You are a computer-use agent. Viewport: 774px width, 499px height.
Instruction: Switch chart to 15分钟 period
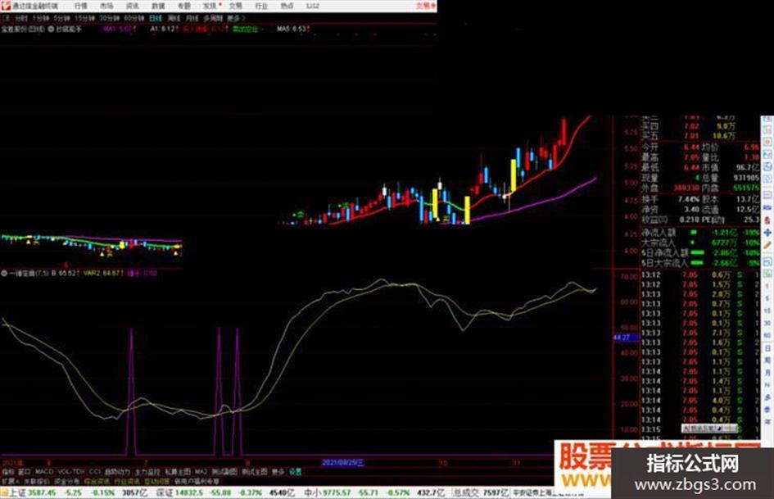[84, 18]
